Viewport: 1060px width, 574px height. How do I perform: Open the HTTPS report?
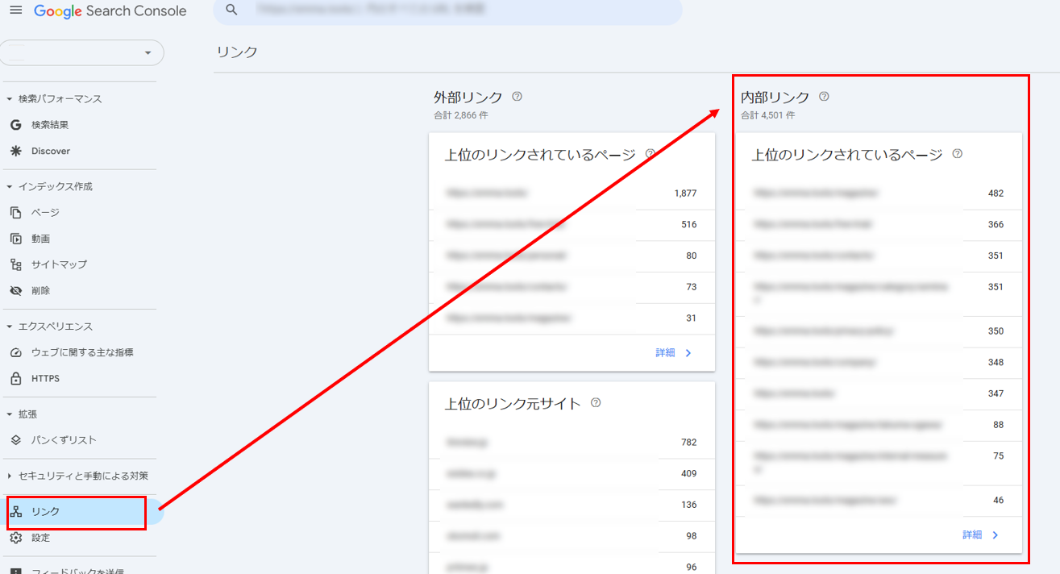[x=45, y=378]
